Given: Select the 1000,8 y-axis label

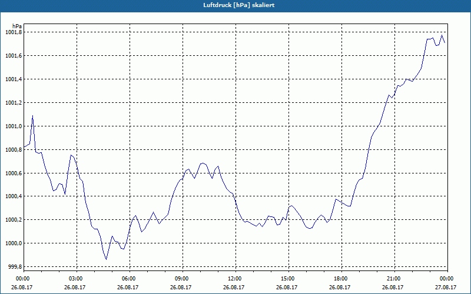Looking at the screenshot, I should (14, 150).
